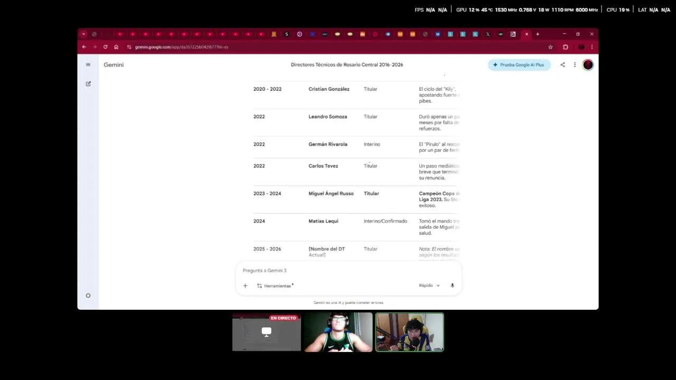
Task: Click the plus icon to add files
Action: point(245,286)
